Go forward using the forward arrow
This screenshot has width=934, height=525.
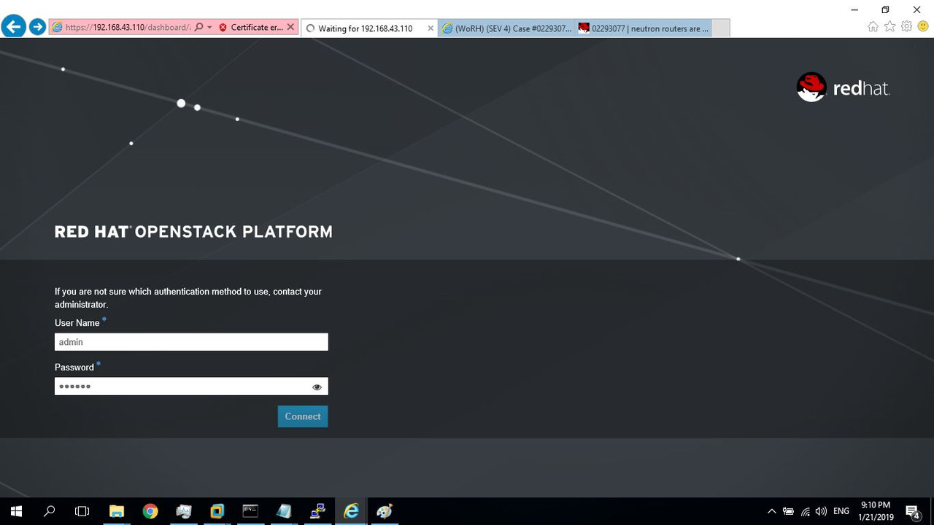click(x=37, y=28)
